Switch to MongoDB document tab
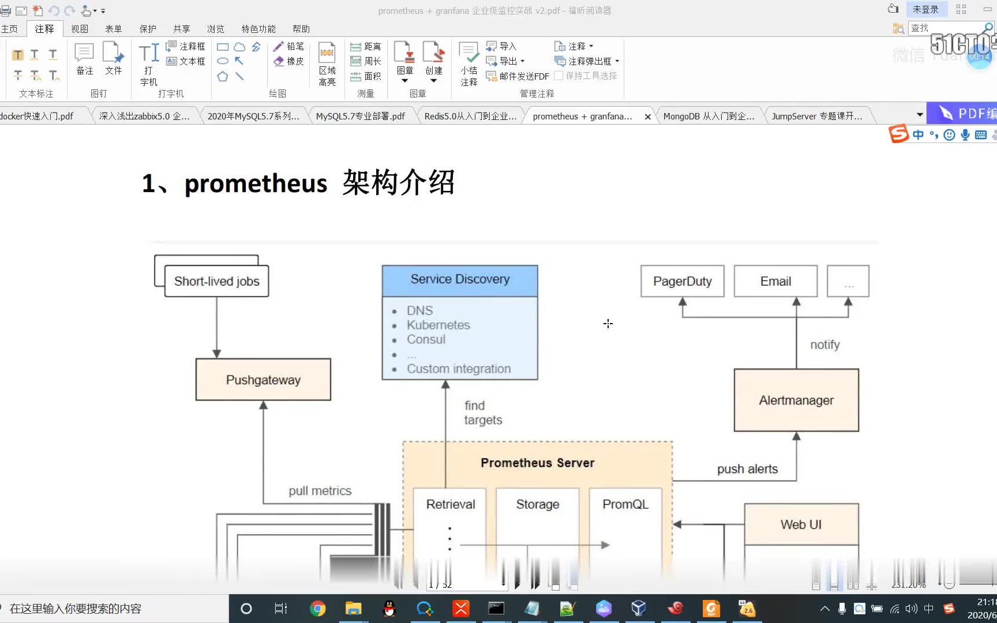Image resolution: width=997 pixels, height=623 pixels. point(709,116)
